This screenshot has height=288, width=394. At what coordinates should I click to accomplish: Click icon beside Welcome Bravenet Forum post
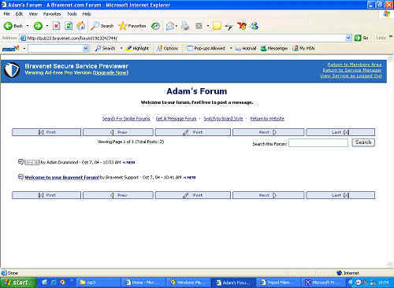point(20,177)
